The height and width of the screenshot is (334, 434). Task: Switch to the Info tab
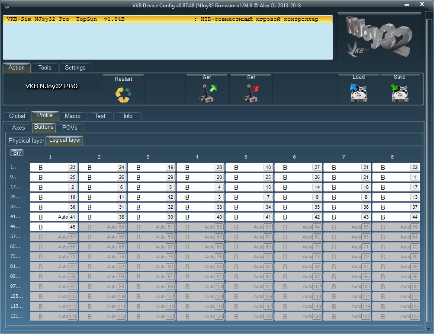tap(128, 116)
